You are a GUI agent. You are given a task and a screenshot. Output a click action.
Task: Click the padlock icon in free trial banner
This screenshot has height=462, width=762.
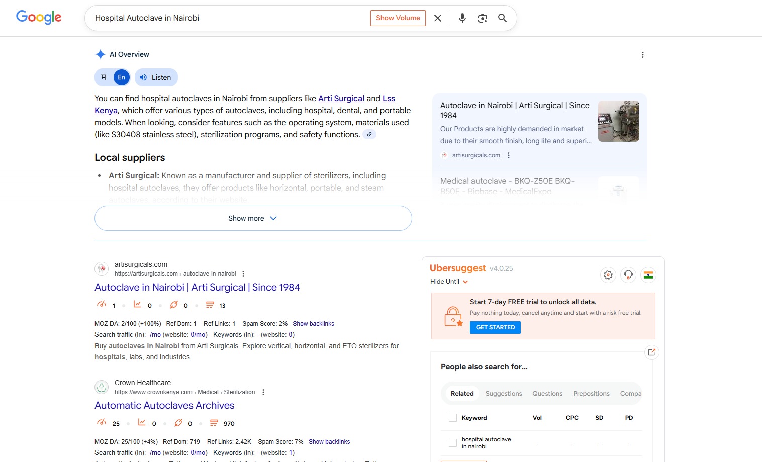tap(453, 316)
